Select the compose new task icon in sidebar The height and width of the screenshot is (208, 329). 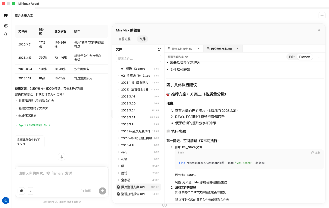5,26
